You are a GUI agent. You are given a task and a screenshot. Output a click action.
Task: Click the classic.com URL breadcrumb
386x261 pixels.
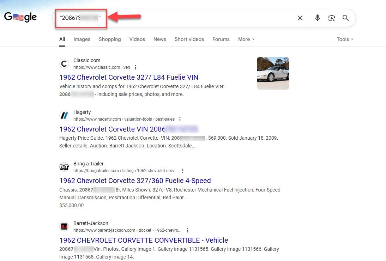(x=101, y=67)
